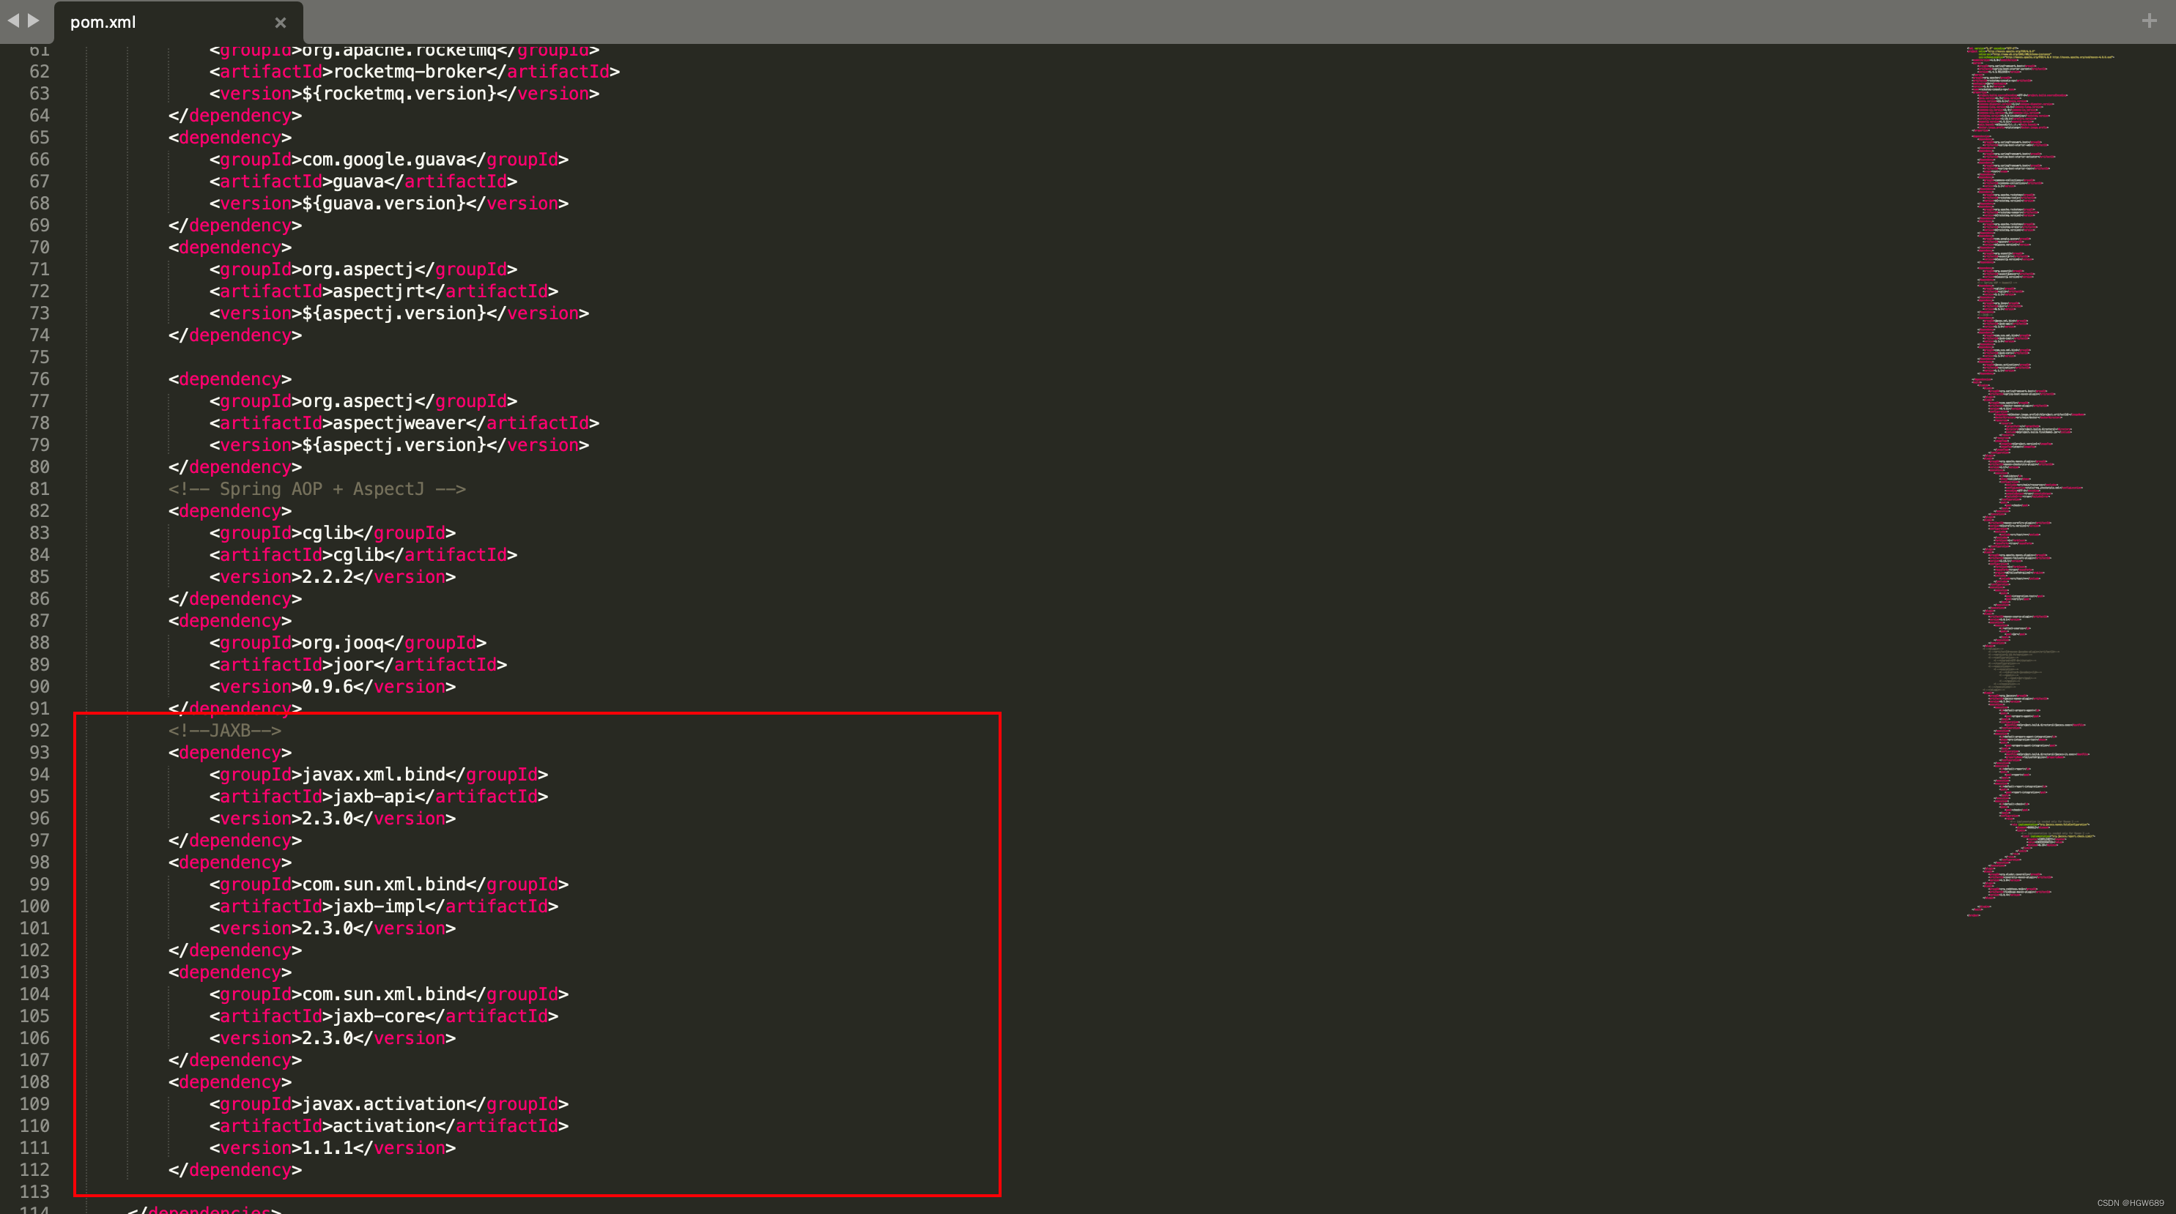Click ${rocketmq.version} text on line 63
Viewport: 2176px width, 1214px height.
399,94
